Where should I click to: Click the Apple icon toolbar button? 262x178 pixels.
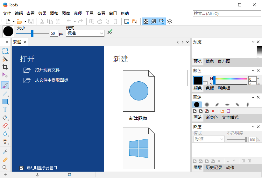click(100, 21)
